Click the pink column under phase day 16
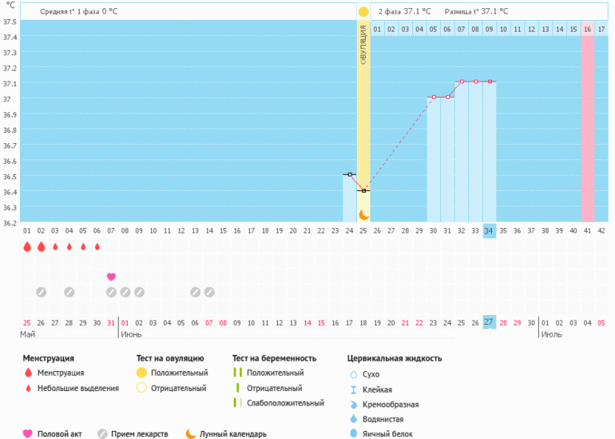Viewport: 615px width, 439px height. click(x=588, y=129)
